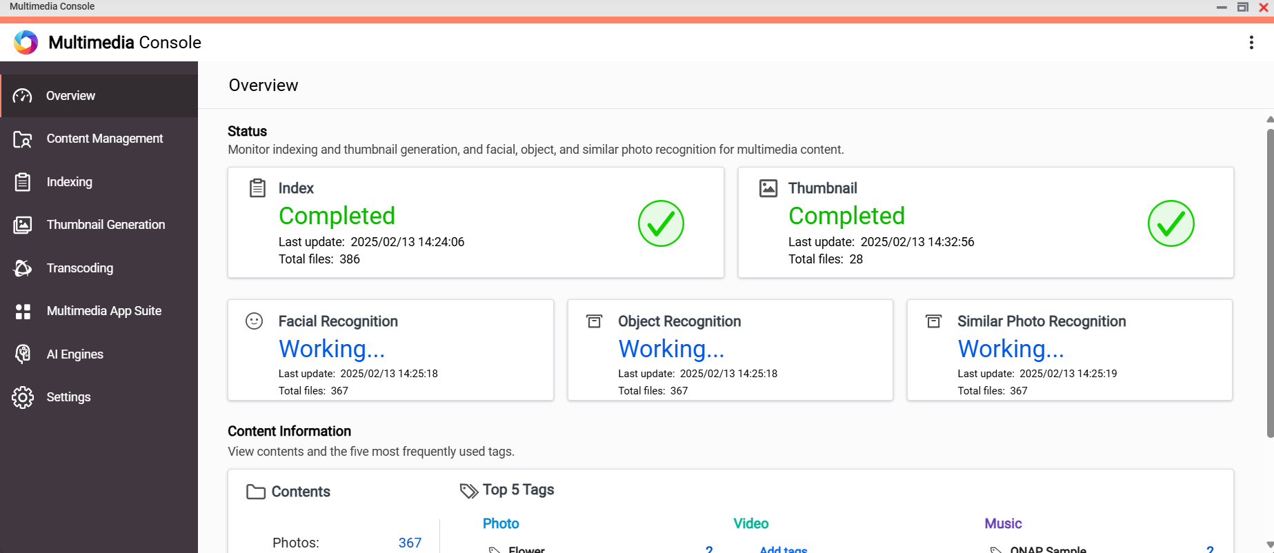
Task: Go to the Transcoding section
Action: coord(80,268)
